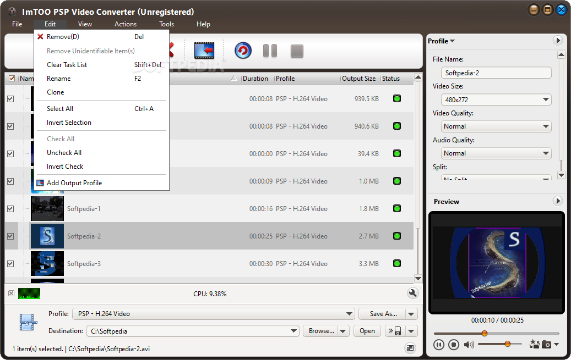The width and height of the screenshot is (571, 360).
Task: Open the bottom Profile PSP - H.264 Video combo box
Action: coord(214,314)
